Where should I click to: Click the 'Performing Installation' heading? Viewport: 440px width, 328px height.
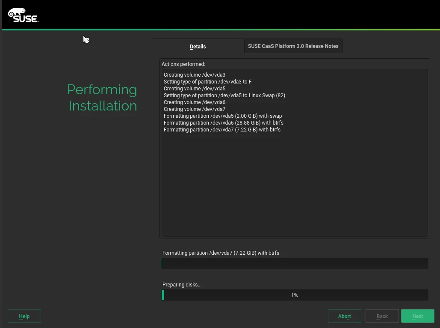[x=102, y=98]
